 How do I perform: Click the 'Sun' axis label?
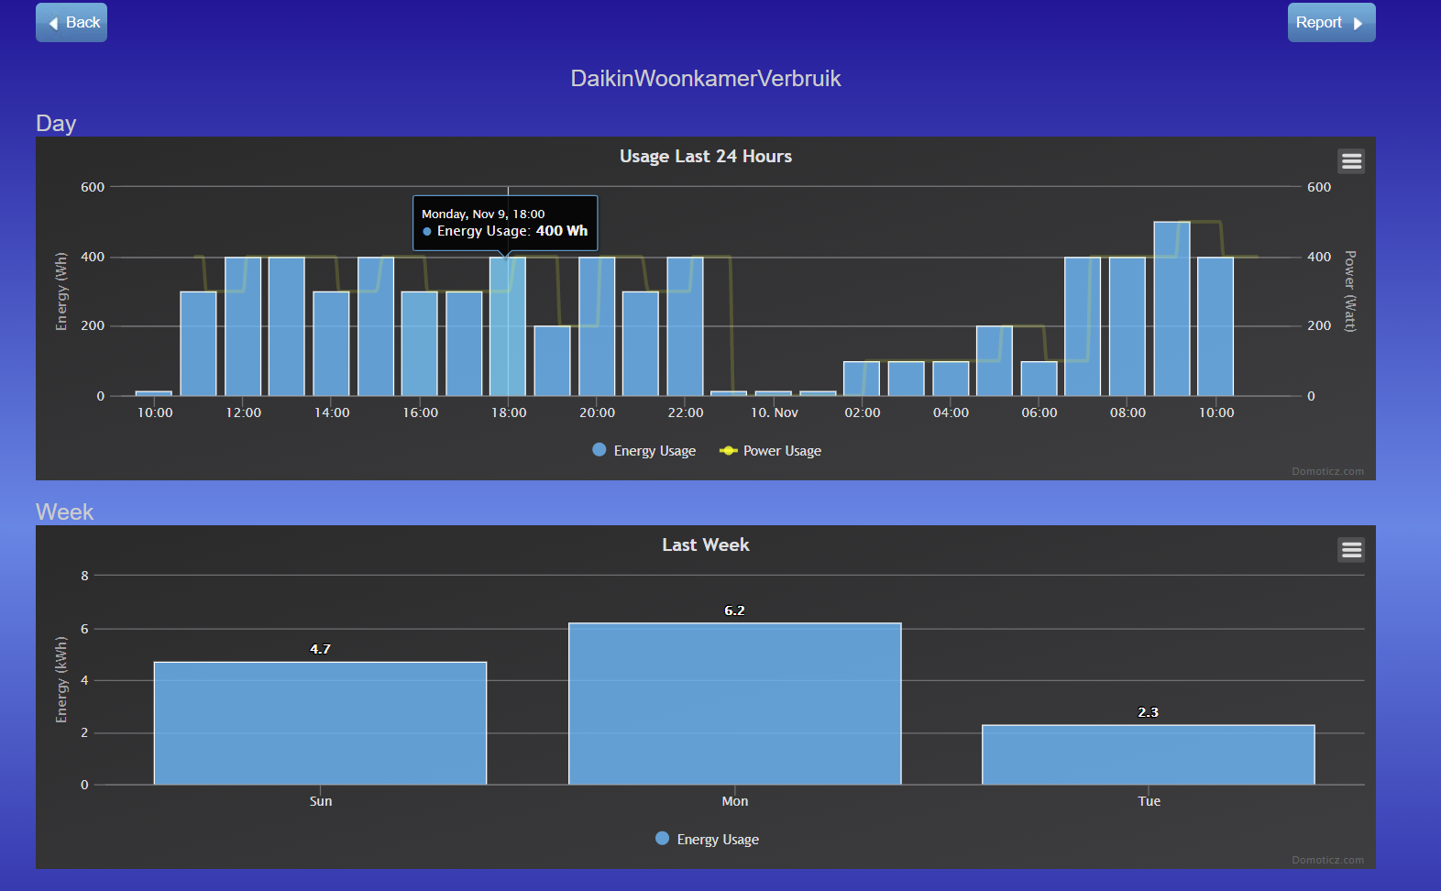[321, 801]
